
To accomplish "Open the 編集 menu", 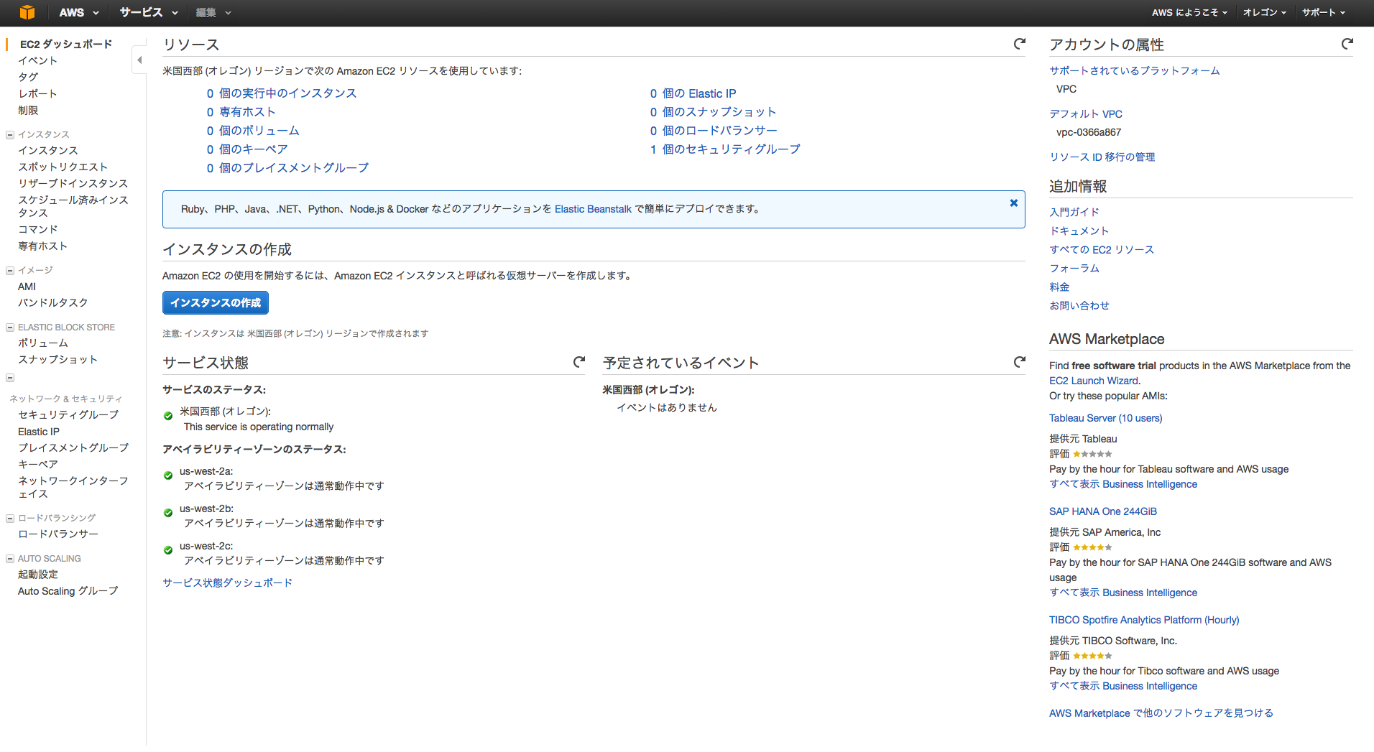I will pos(211,12).
